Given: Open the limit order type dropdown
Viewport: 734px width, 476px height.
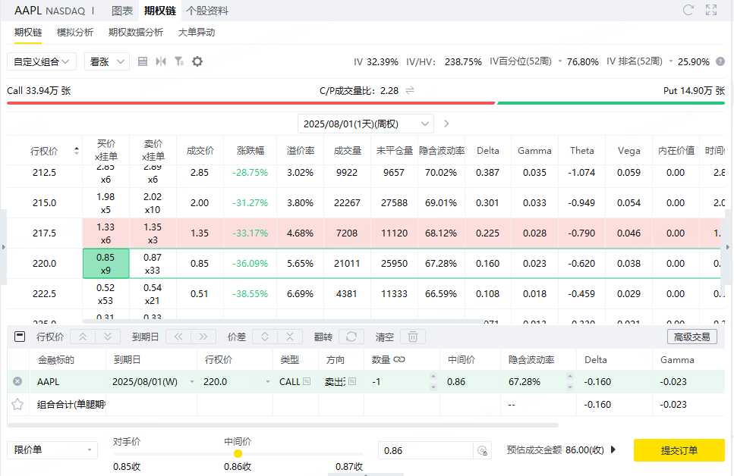Looking at the screenshot, I should tap(52, 449).
